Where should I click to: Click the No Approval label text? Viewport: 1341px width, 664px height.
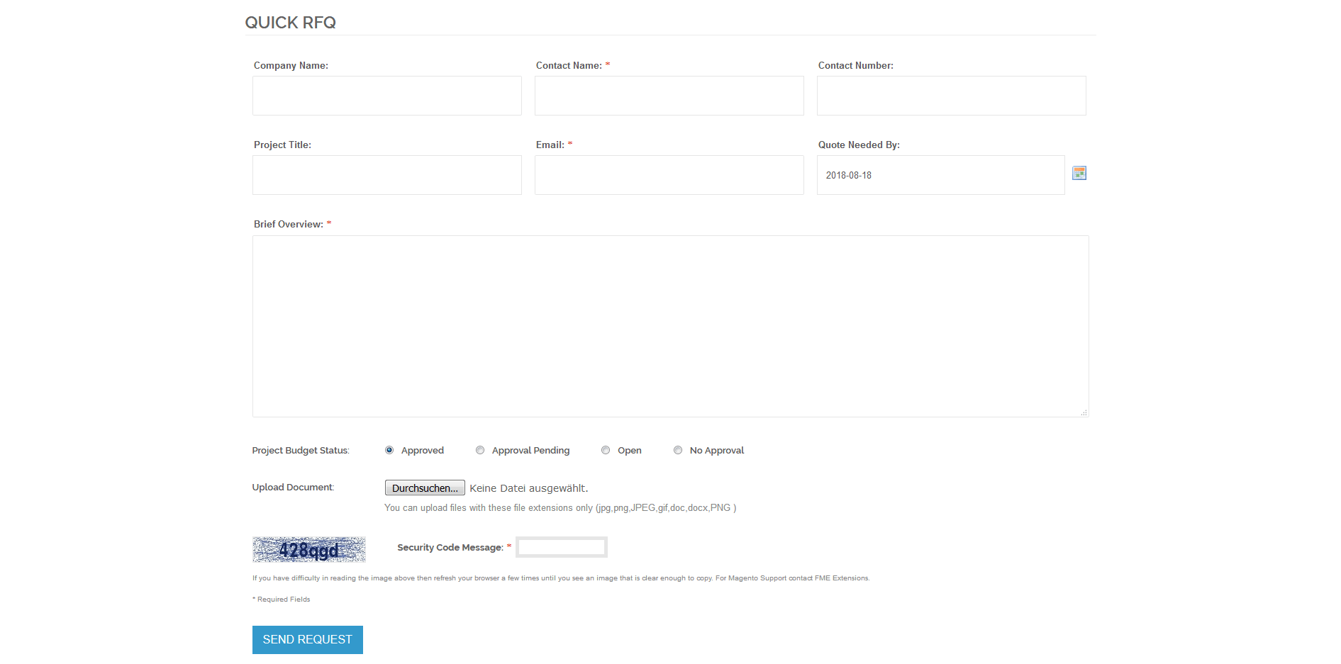coord(716,451)
